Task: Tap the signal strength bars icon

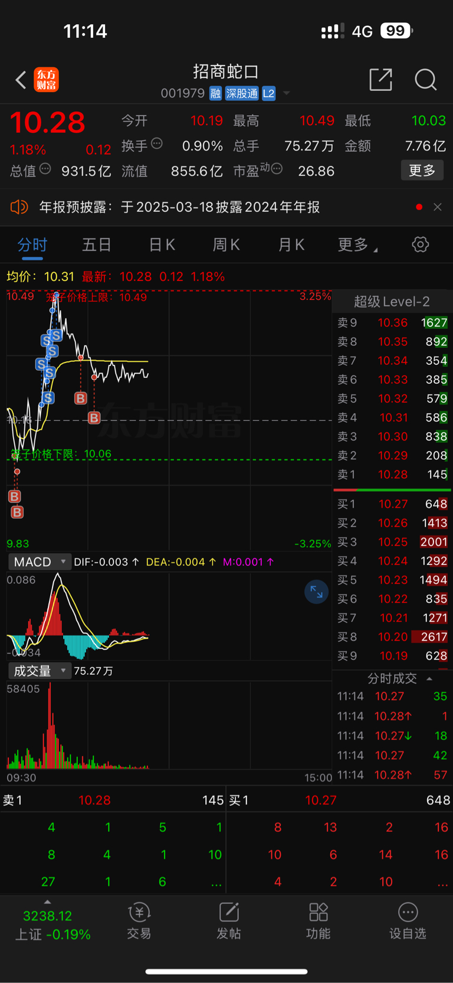Action: point(333,31)
